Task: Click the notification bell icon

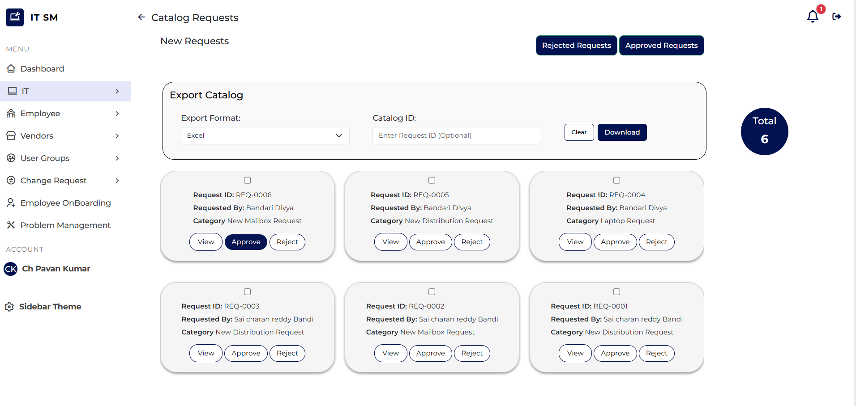Action: (x=813, y=17)
